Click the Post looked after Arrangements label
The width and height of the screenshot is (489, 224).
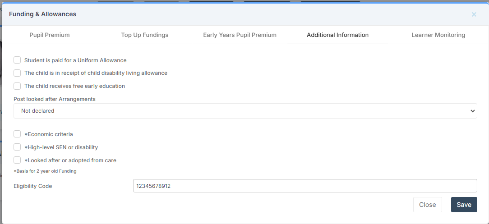tap(55, 99)
